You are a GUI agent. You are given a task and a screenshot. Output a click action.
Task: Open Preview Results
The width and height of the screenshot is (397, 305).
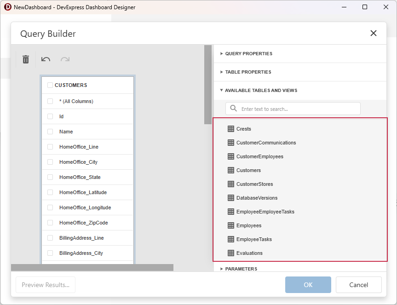pos(45,285)
